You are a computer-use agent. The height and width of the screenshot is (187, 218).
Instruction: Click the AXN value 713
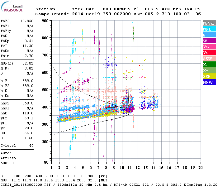pos(166,14)
